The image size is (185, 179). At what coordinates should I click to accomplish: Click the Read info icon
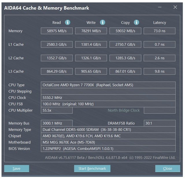click(68, 22)
